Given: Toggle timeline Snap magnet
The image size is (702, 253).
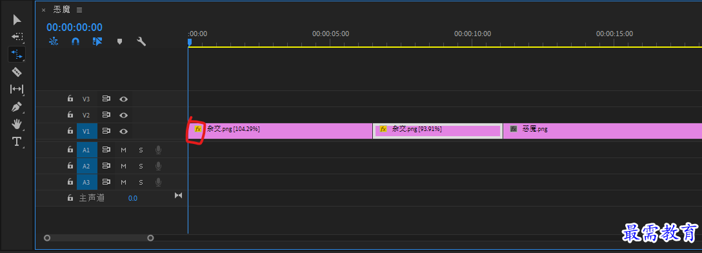Looking at the screenshot, I should pyautogui.click(x=75, y=42).
